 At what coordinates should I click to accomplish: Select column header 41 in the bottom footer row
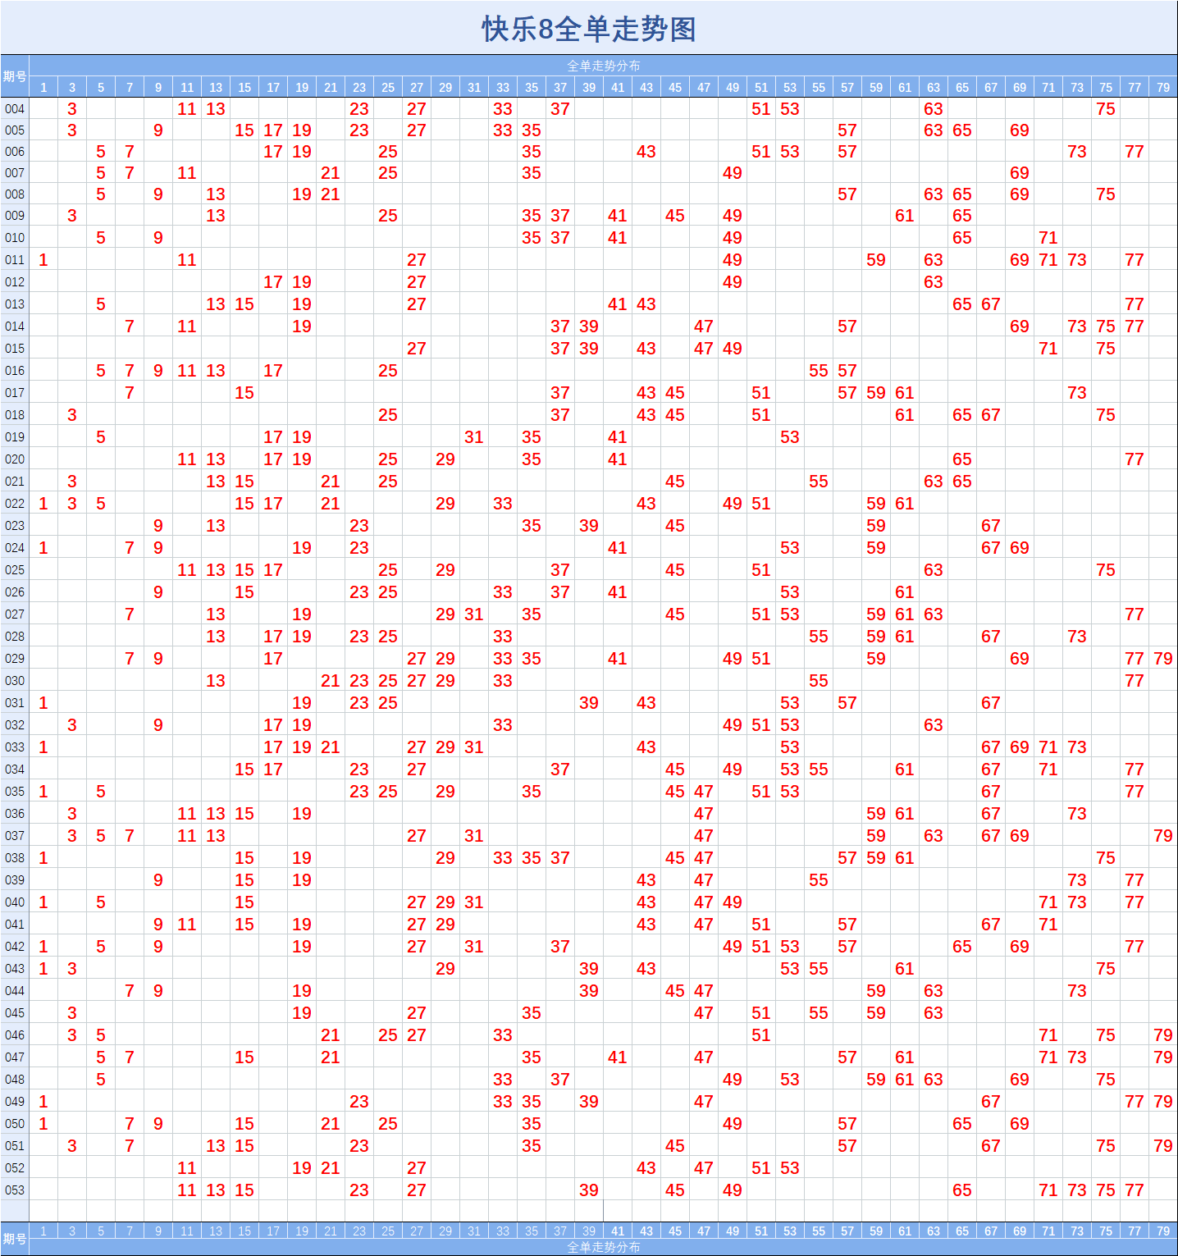point(618,1231)
